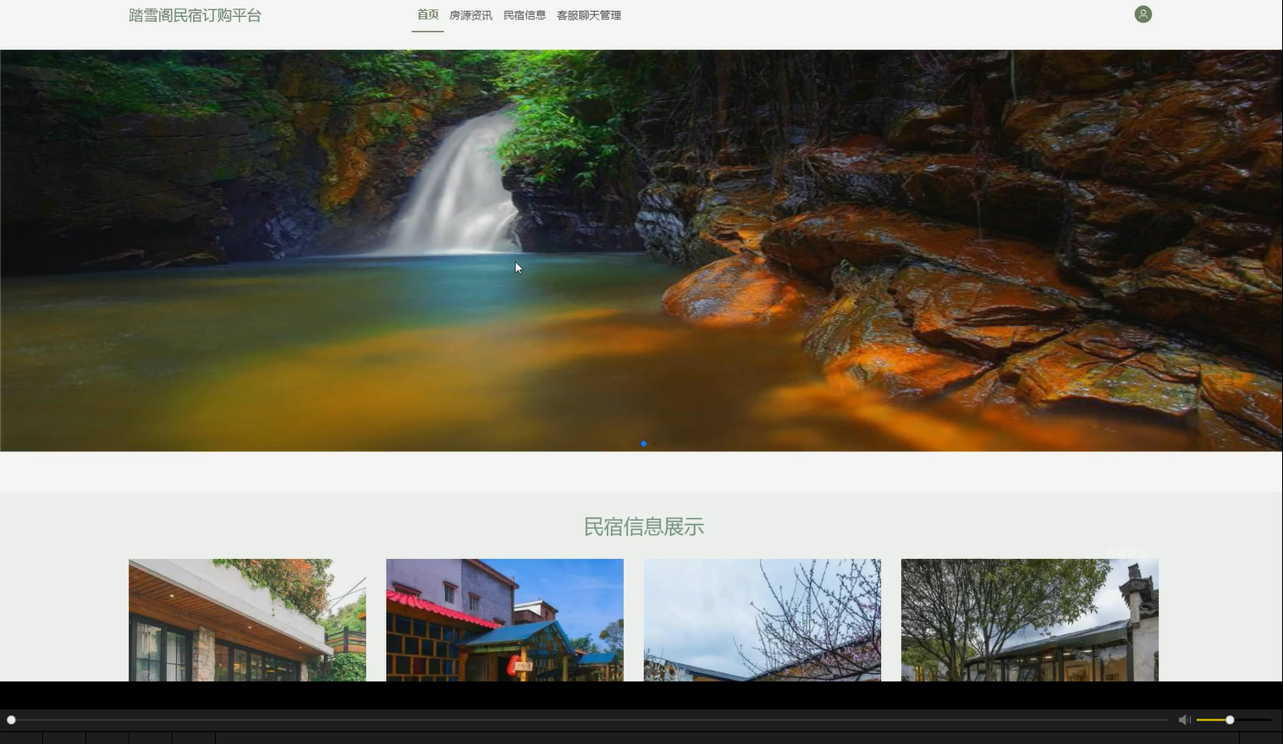Open the user account icon

coord(1143,14)
